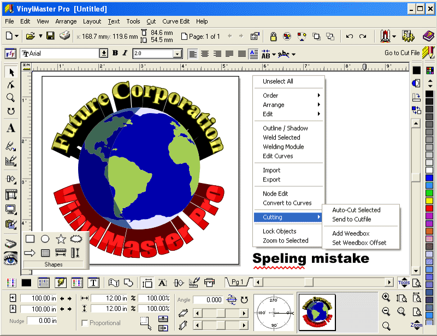This screenshot has height=336, width=437.
Task: Open the Arial font dropdown
Action: 104,53
